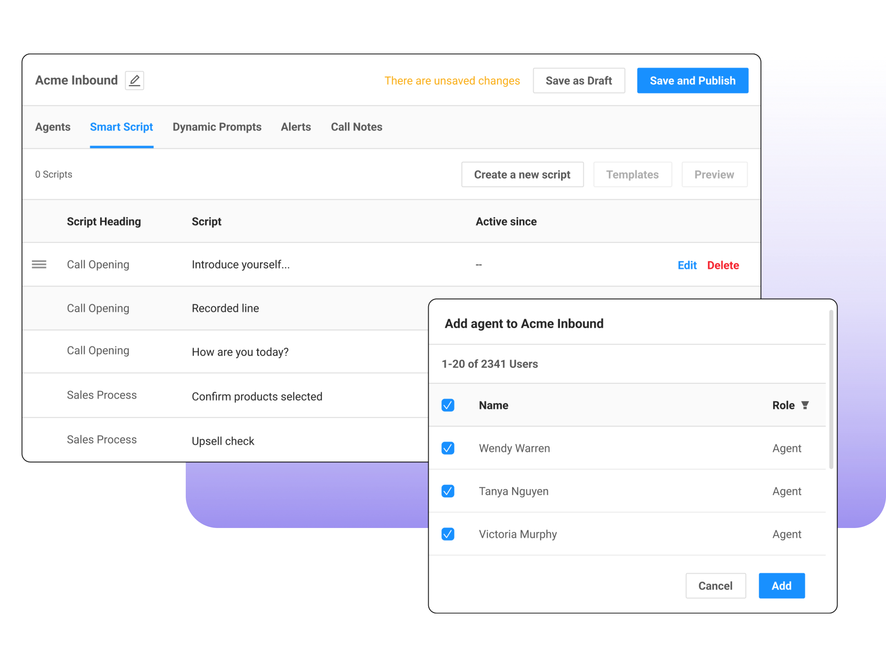Click Create a new script button

[x=522, y=175]
